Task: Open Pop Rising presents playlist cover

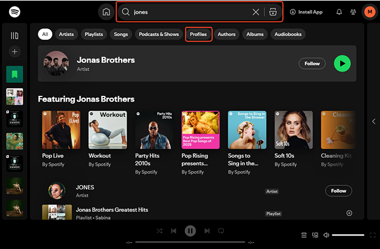Action: tap(201, 130)
